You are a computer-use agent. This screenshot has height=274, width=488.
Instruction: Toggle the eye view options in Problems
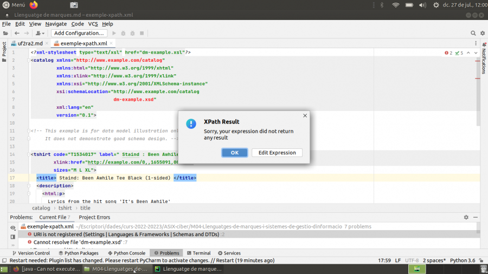[13, 228]
